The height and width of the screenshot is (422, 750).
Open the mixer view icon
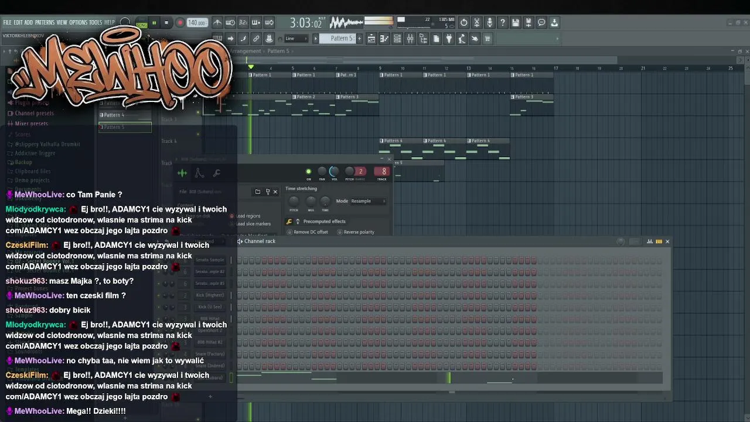click(410, 39)
